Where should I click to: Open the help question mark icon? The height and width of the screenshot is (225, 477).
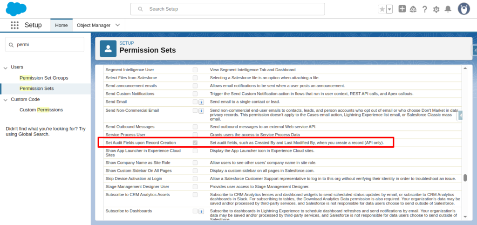(425, 9)
